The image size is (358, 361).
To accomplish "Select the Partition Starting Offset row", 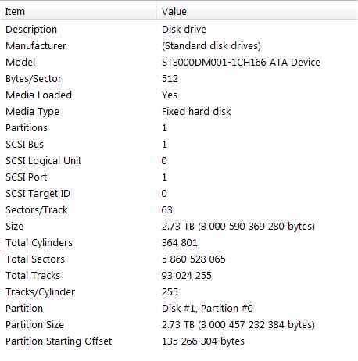I will [179, 341].
